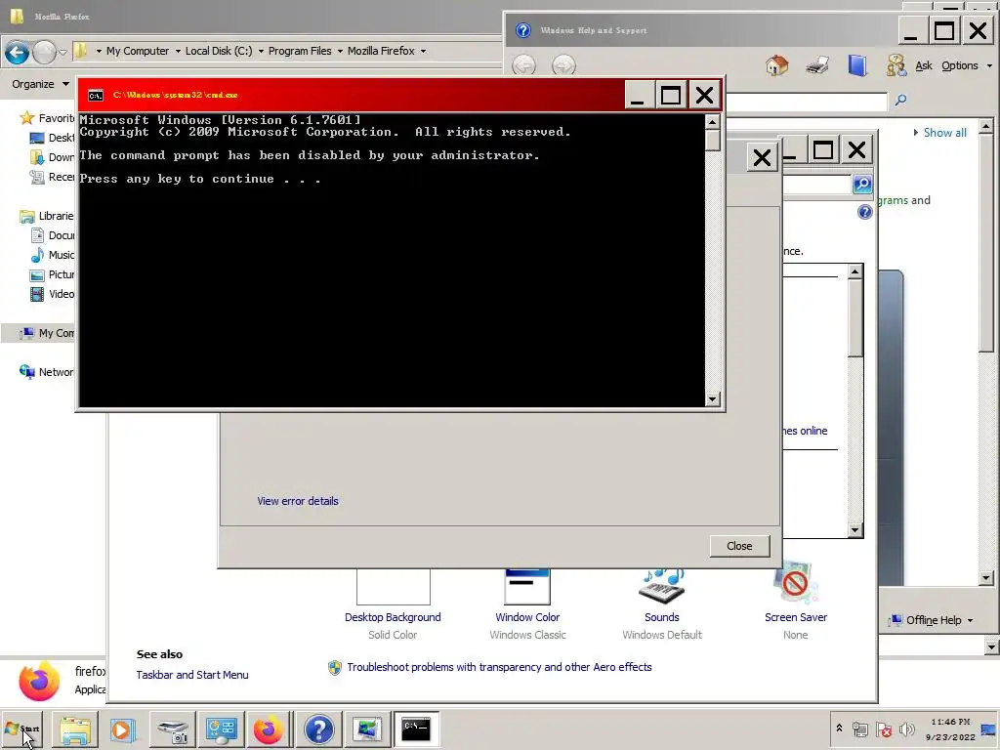Click the Close button in error dialog
1000x750 pixels.
pyautogui.click(x=740, y=546)
